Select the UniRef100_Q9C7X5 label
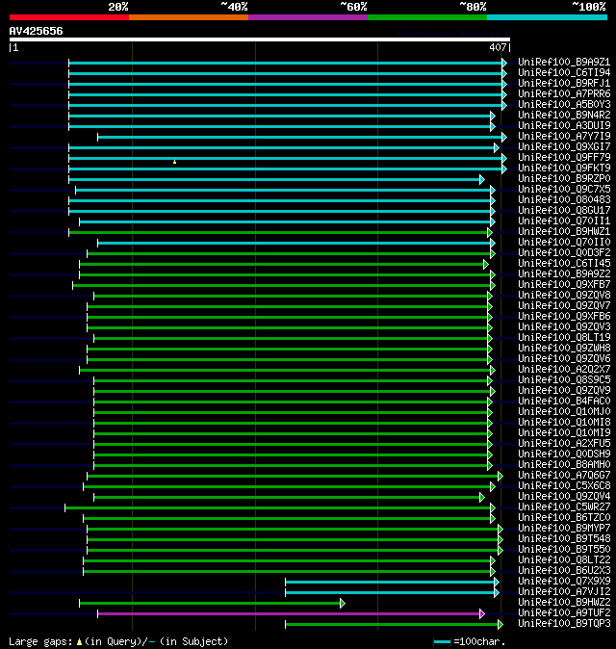616x649 pixels. click(x=564, y=189)
